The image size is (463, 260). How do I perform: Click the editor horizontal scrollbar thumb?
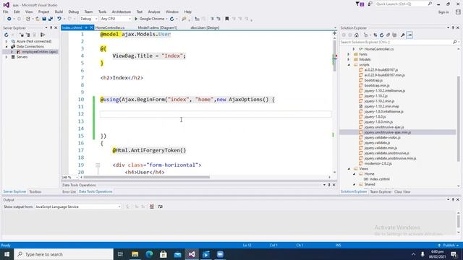point(147,178)
